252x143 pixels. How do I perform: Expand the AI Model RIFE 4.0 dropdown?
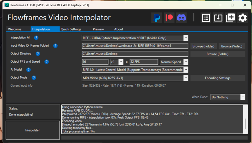coord(186,70)
